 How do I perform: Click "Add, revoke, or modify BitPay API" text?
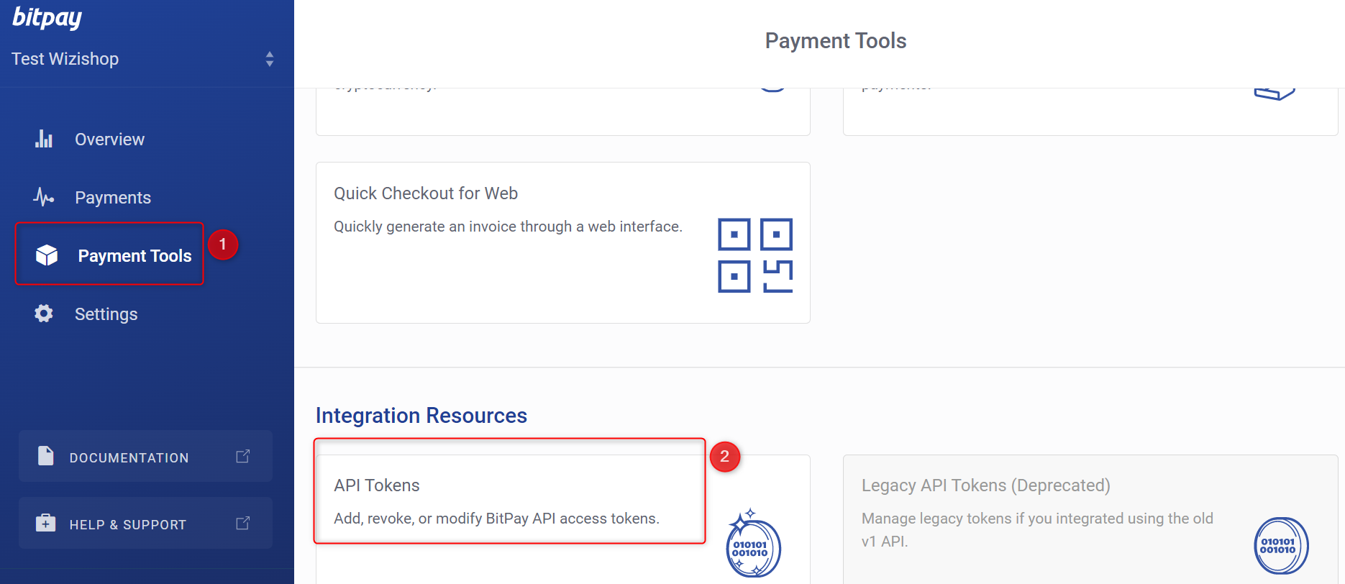(496, 519)
